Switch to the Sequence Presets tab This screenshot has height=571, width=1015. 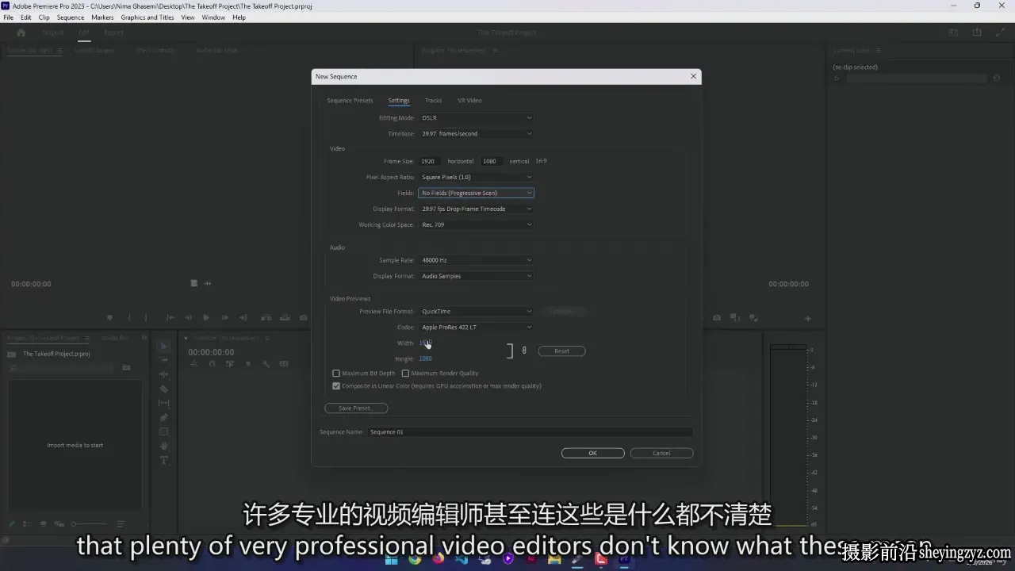(x=350, y=101)
